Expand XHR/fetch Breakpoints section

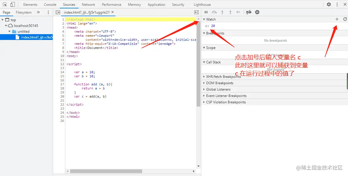tap(204, 77)
